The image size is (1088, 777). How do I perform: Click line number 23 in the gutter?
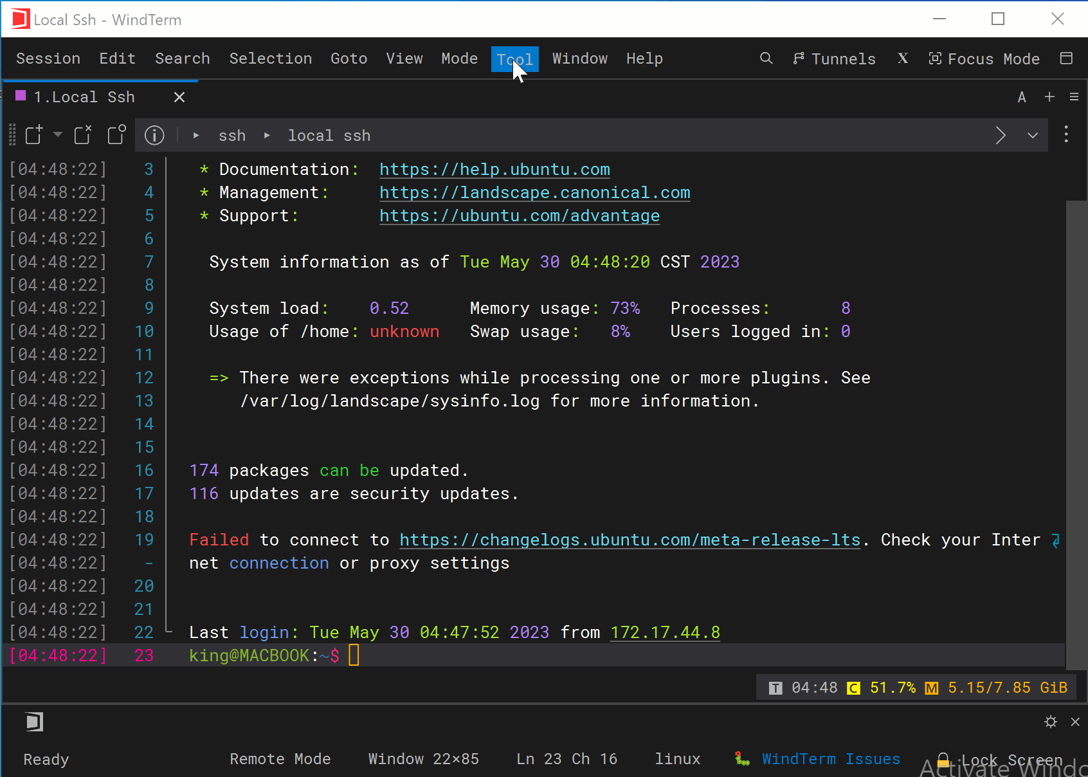click(x=144, y=655)
